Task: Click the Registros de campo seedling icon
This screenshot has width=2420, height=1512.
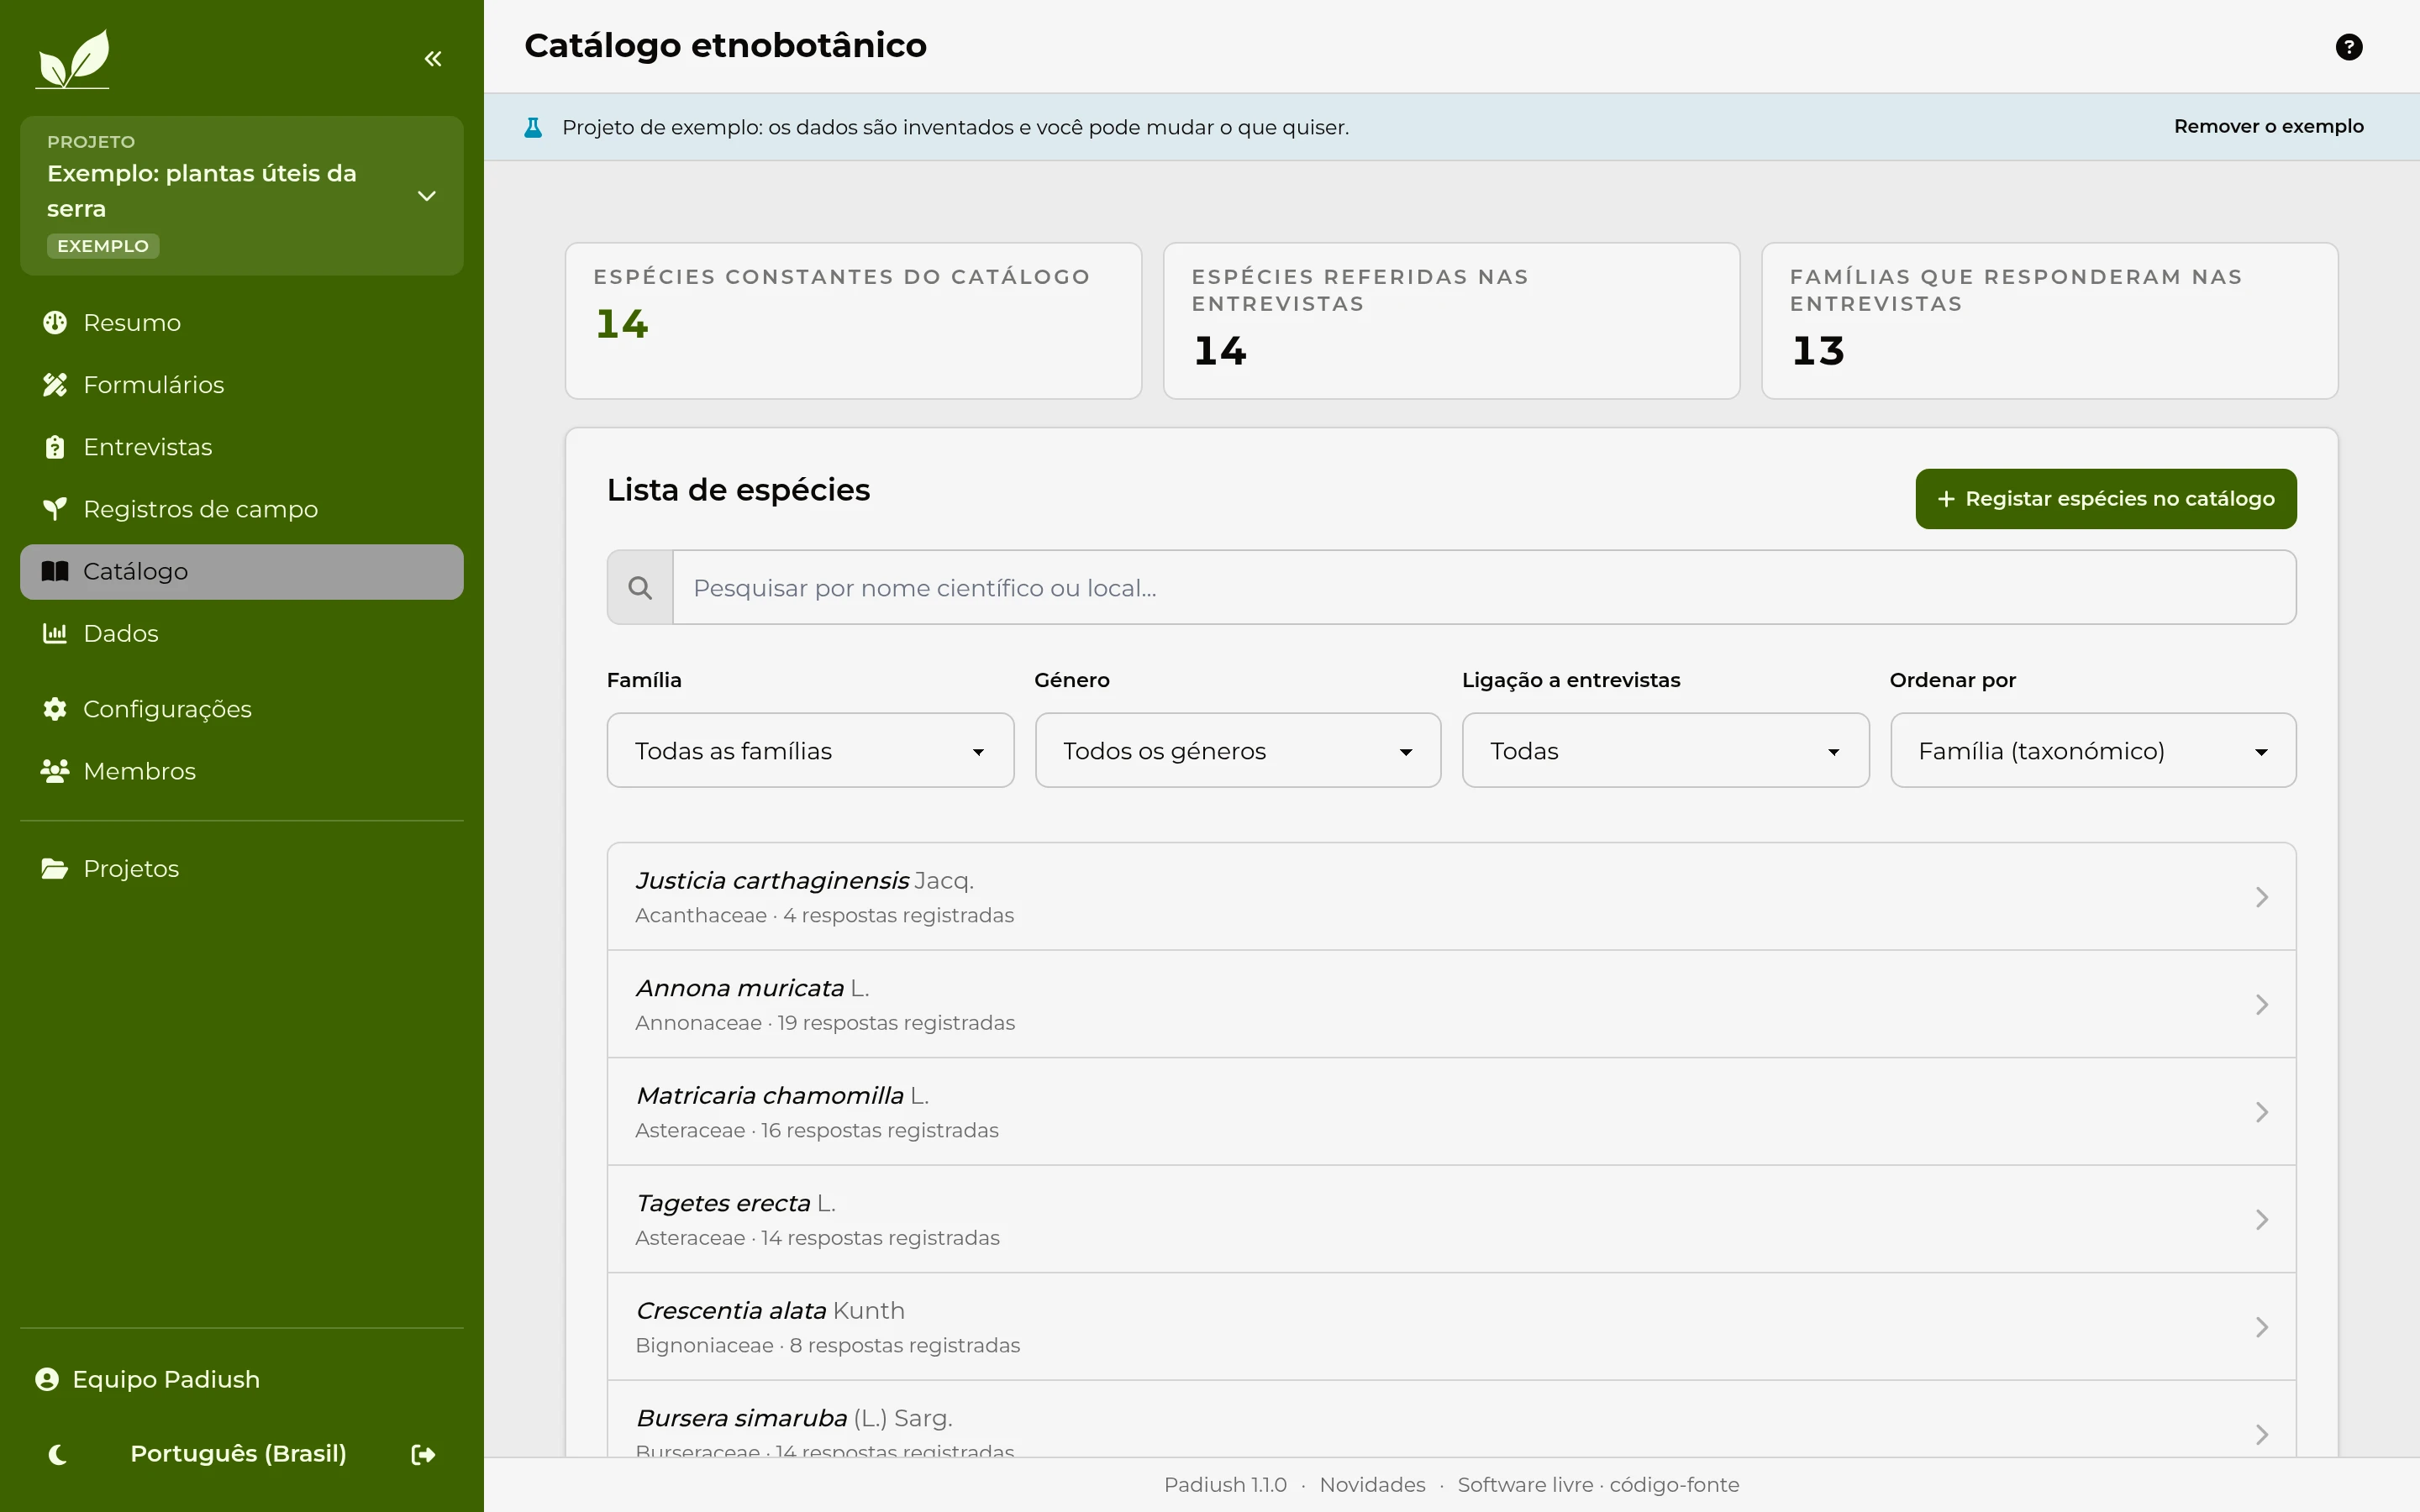Action: 55,509
